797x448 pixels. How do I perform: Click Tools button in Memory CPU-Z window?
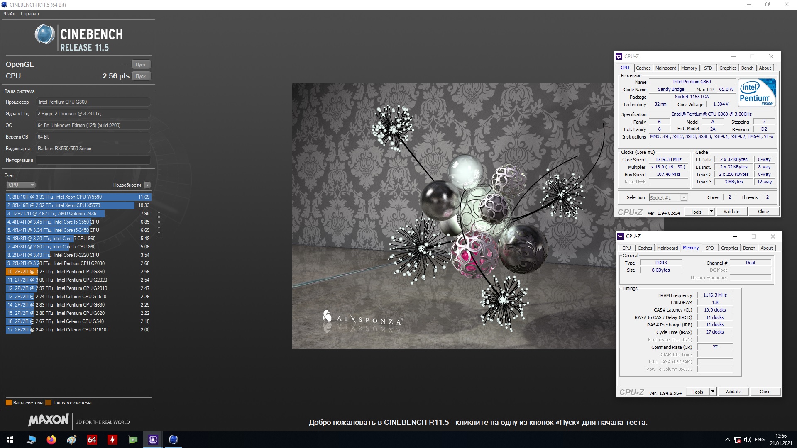tap(698, 392)
